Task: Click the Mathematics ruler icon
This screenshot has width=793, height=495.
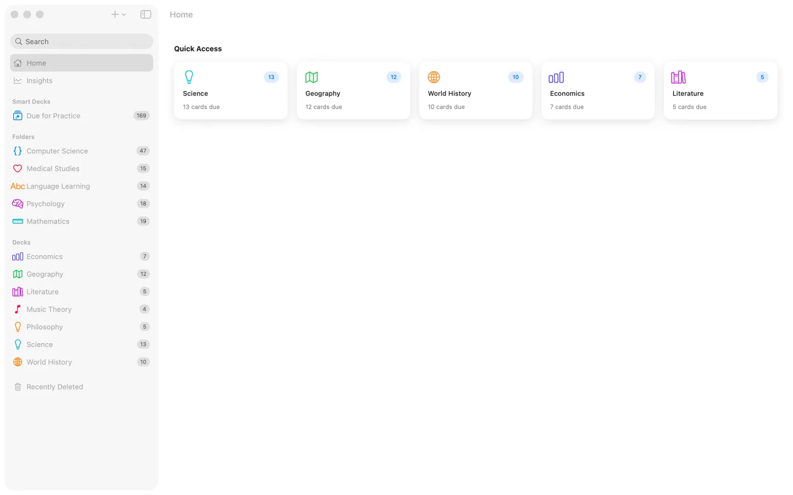Action: 18,221
